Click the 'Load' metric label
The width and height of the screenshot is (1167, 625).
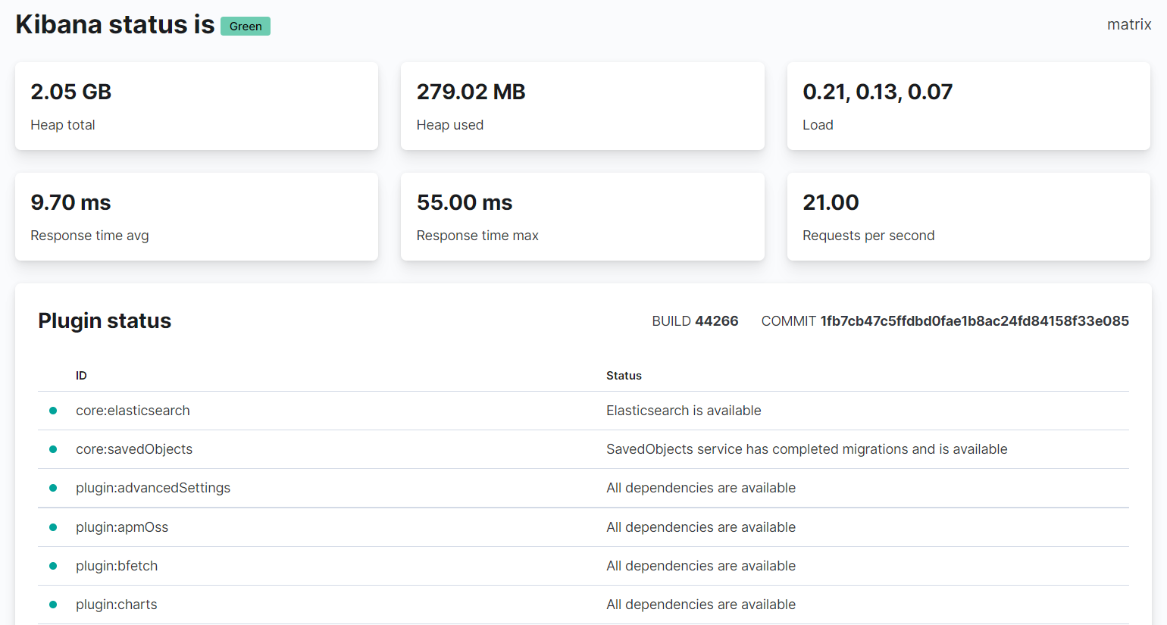tap(818, 125)
